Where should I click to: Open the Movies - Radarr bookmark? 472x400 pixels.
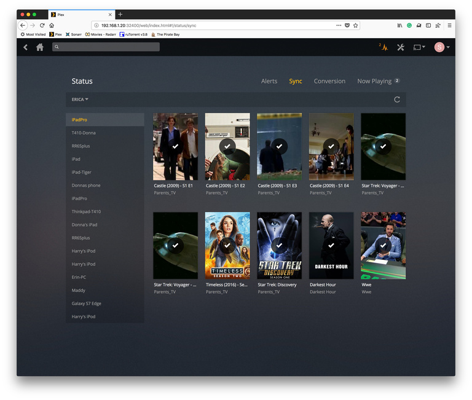101,34
